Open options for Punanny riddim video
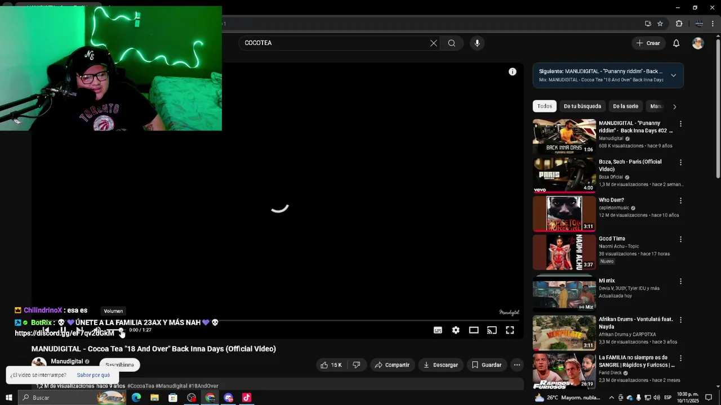Screen dimensions: 721x405 click(680, 124)
